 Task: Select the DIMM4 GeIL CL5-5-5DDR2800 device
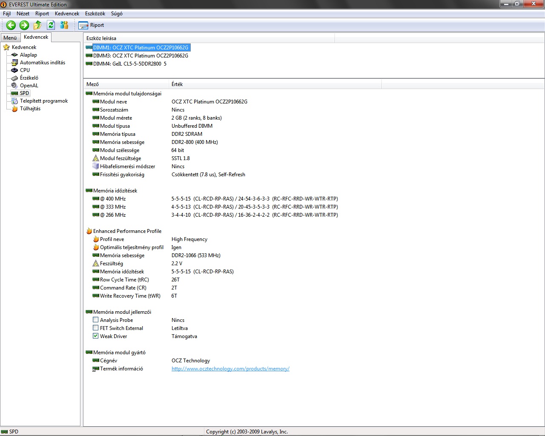[x=130, y=64]
